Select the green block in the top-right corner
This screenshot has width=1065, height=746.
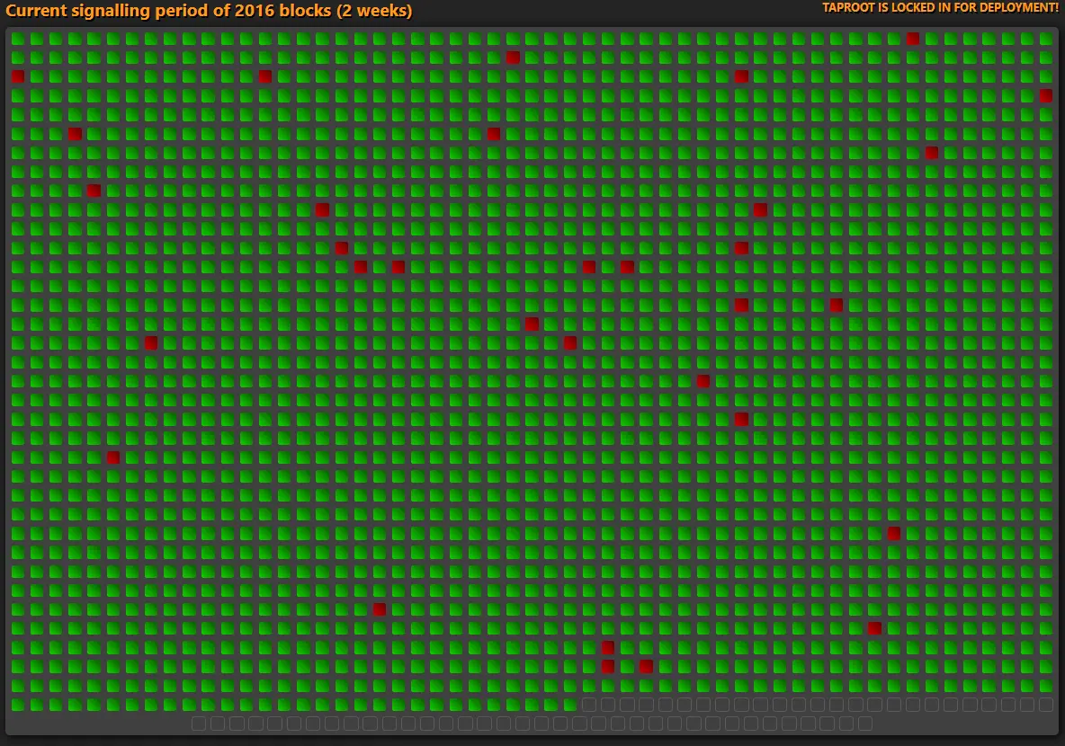(1046, 39)
